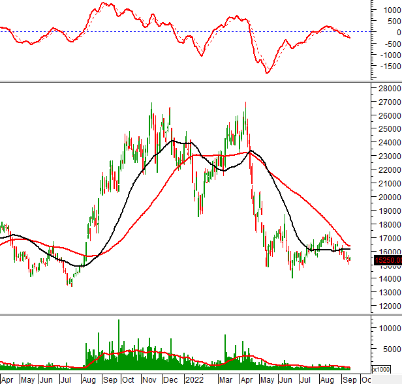Screen dimensions: 402x384
Task: Click the 20000 price axis label
Action: pyautogui.click(x=388, y=198)
